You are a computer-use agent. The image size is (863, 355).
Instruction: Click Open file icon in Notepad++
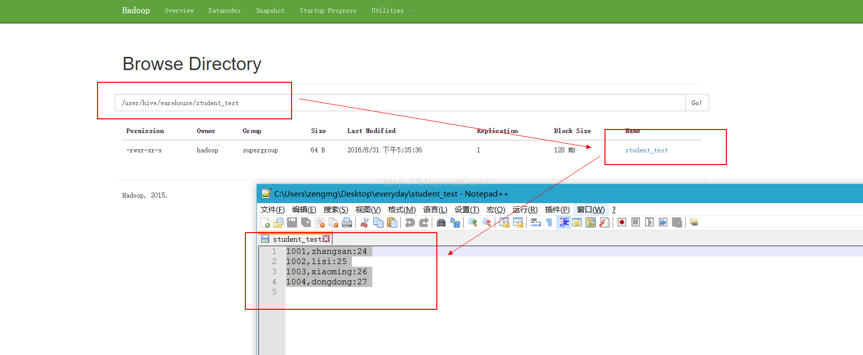click(x=278, y=222)
